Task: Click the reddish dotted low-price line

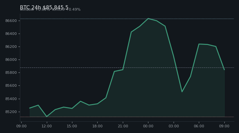Action: tap(127, 117)
